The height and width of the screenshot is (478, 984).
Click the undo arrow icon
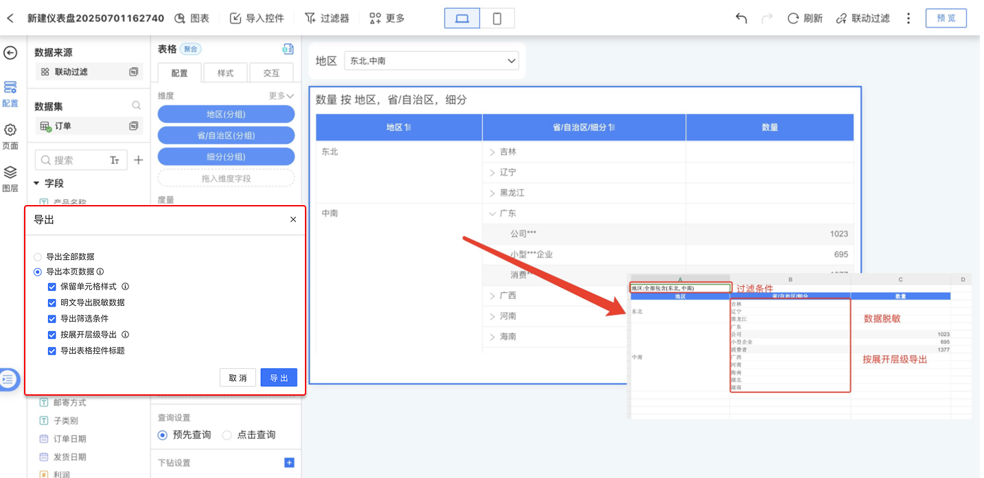click(741, 19)
